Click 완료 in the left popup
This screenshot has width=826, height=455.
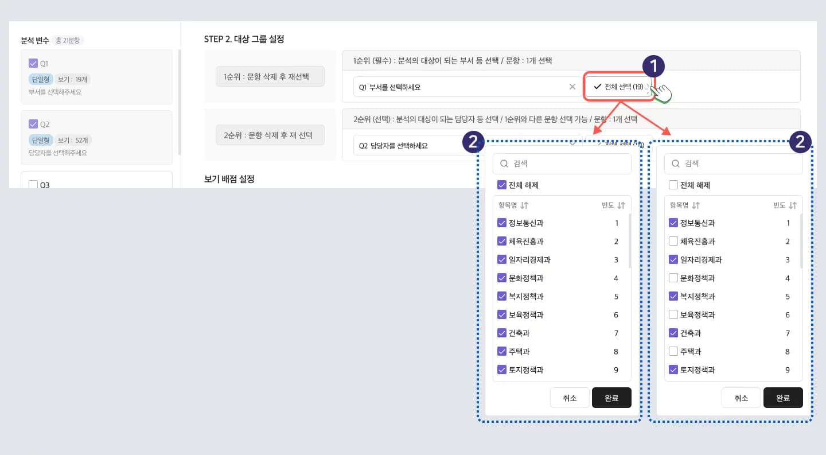611,397
